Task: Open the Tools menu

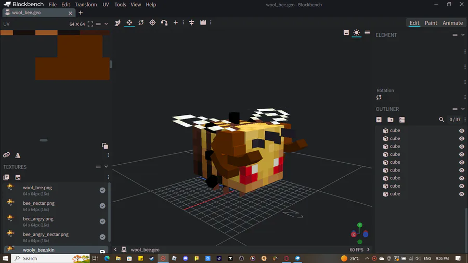Action: tap(120, 5)
